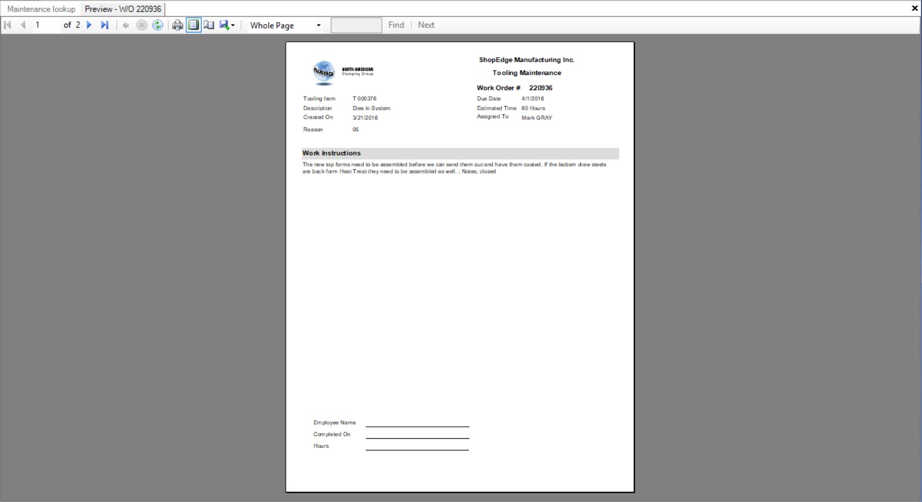Toggle print layout view

tap(193, 25)
